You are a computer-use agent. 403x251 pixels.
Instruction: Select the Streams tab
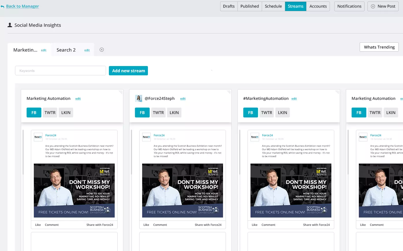point(296,6)
